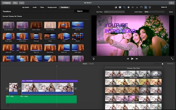Select the first short video clip in timeline
Viewport: 176px width, 110px height.
click(13, 89)
